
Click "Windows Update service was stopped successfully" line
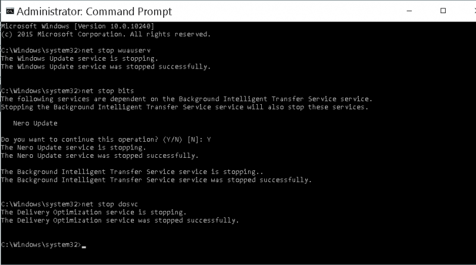(x=106, y=67)
